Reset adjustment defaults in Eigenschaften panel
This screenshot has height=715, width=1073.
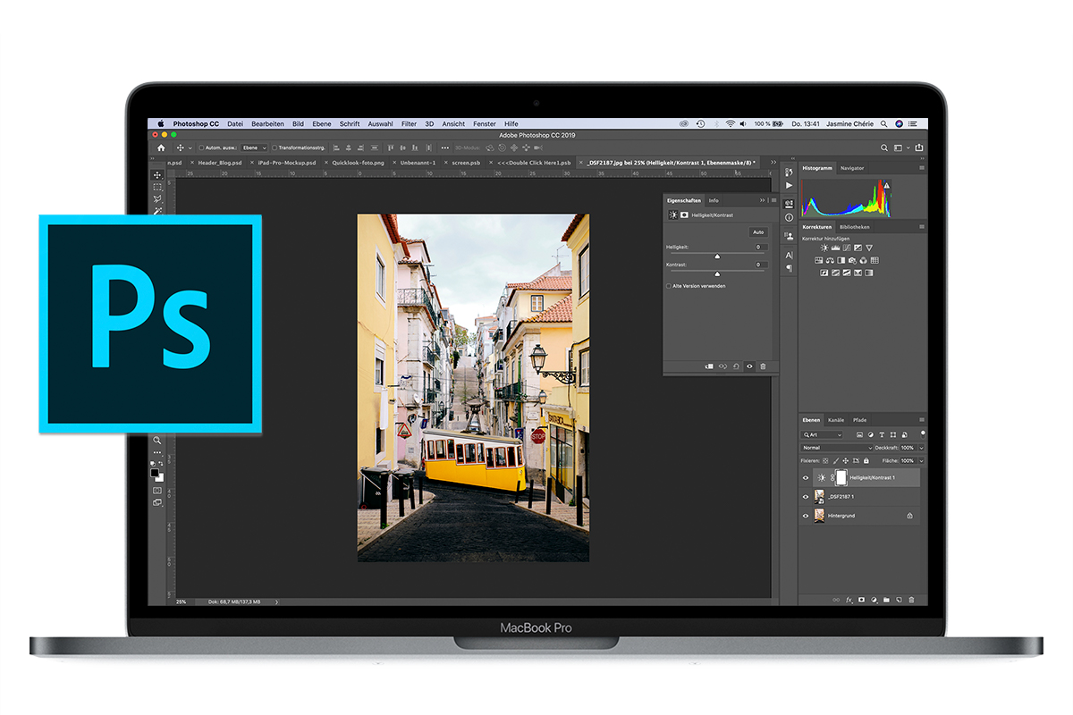click(736, 366)
